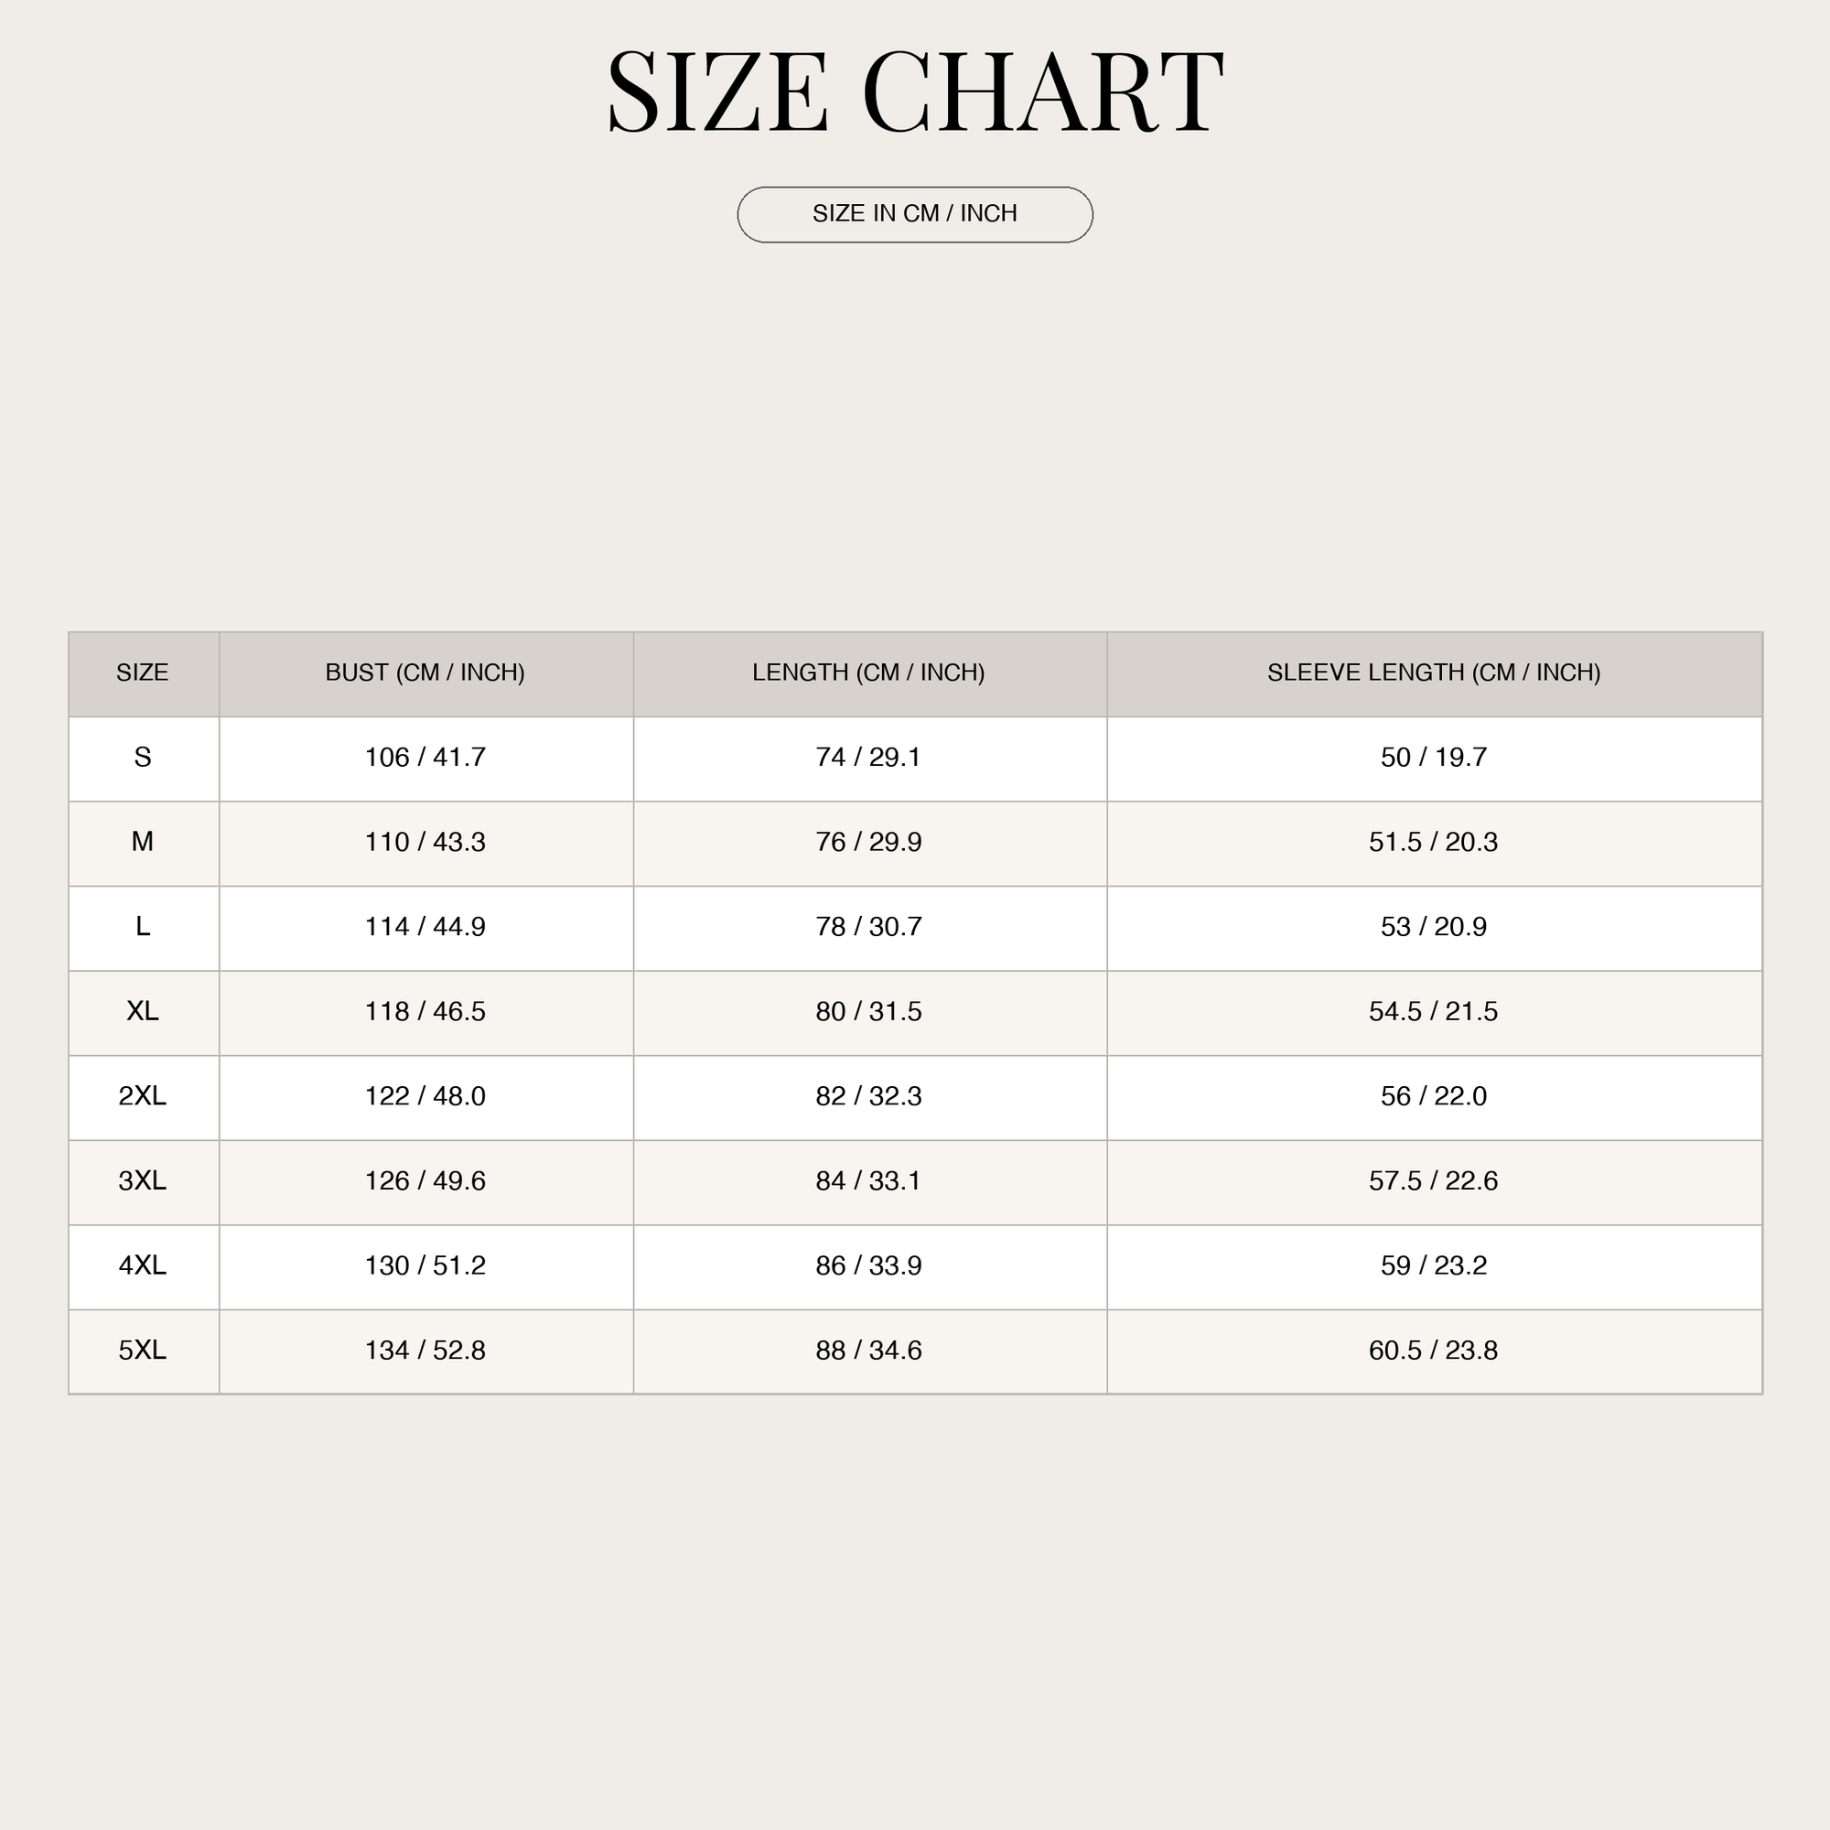Image resolution: width=1830 pixels, height=1830 pixels.
Task: Select the BUST (CM / INCH) header
Action: [x=425, y=673]
